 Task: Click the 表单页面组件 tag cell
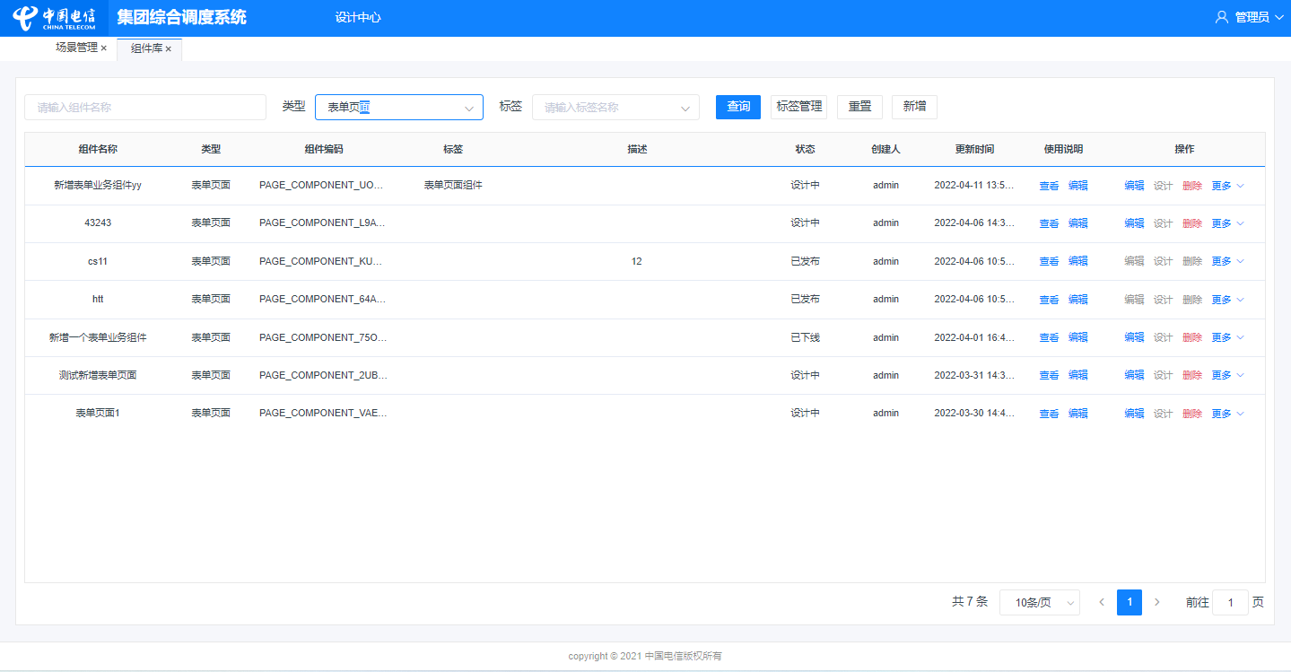point(453,185)
